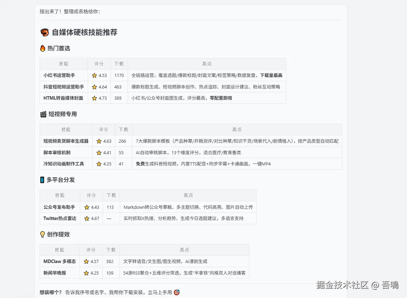Select the HTML转自媒体封面 skill name
This screenshot has width=407, height=298.
63,98
